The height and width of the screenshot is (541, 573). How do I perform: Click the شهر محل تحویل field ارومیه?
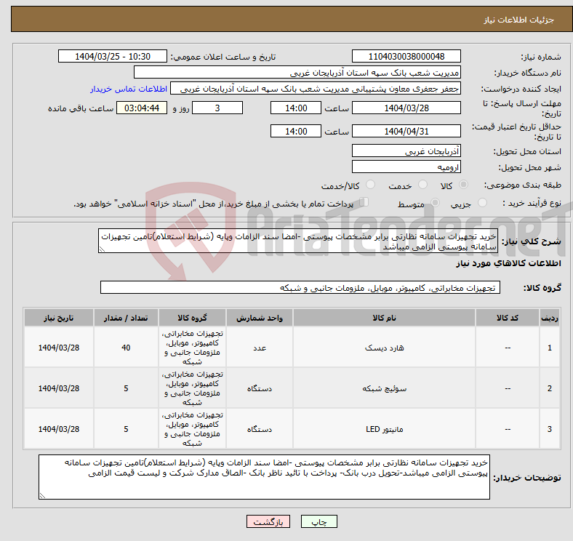[406, 167]
